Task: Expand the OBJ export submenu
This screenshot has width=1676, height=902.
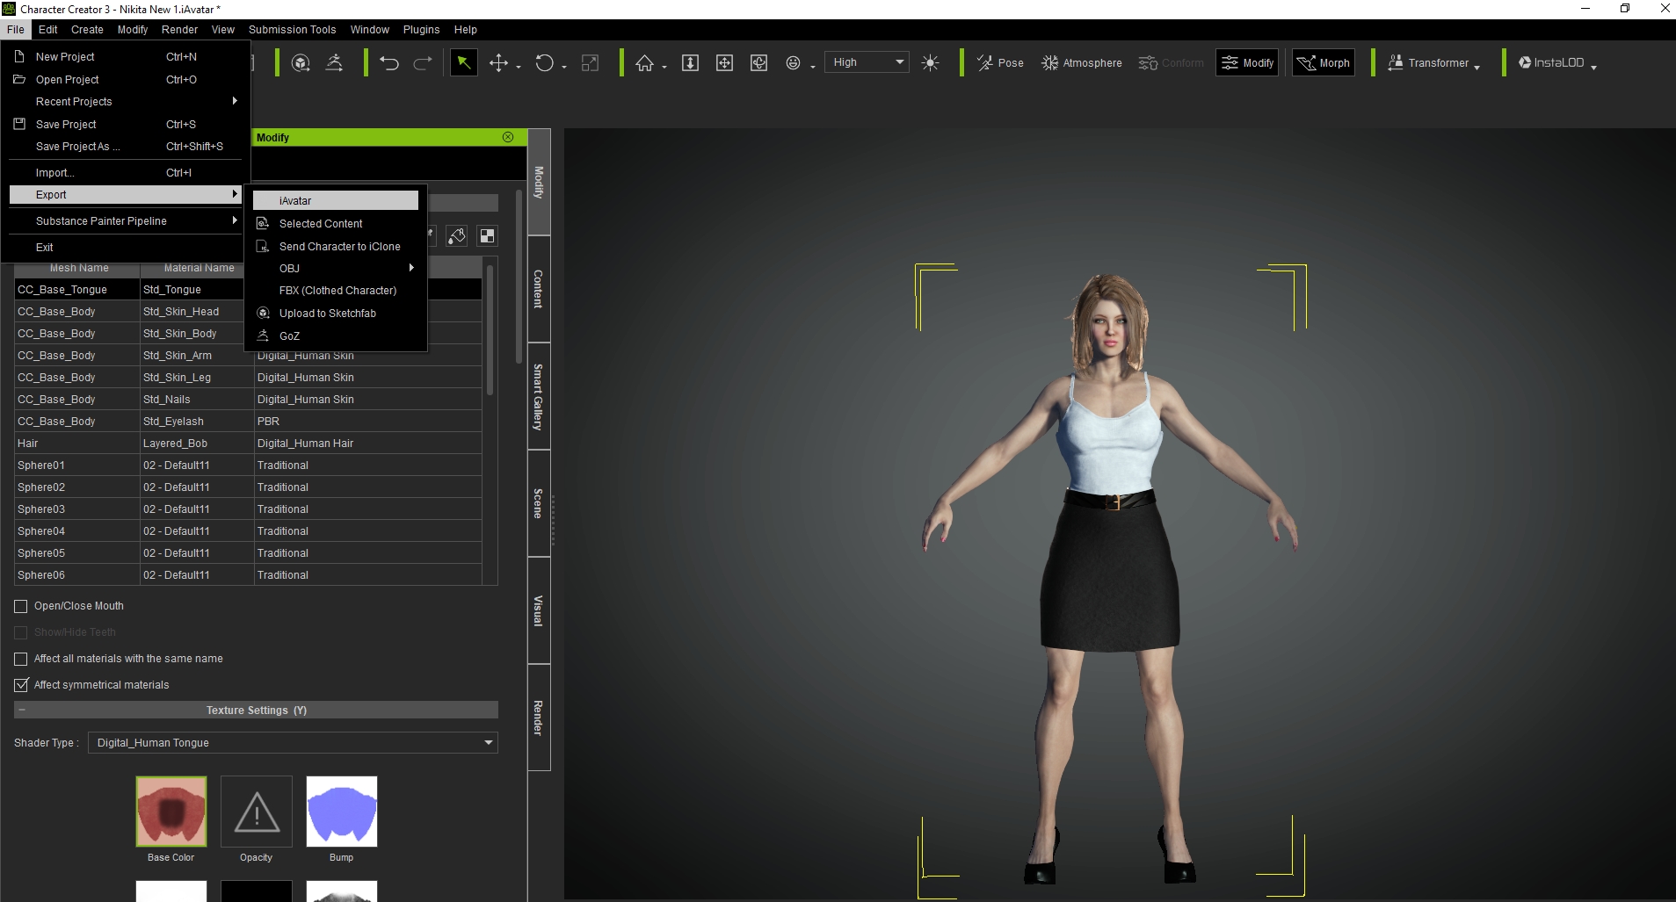Action: (x=335, y=268)
